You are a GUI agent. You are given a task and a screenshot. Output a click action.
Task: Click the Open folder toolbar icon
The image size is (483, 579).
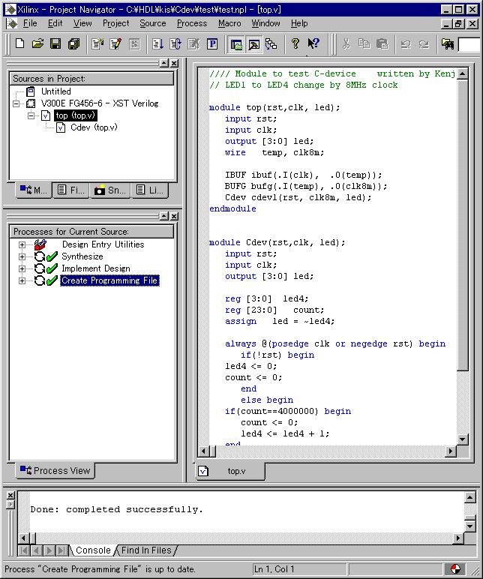[x=37, y=44]
